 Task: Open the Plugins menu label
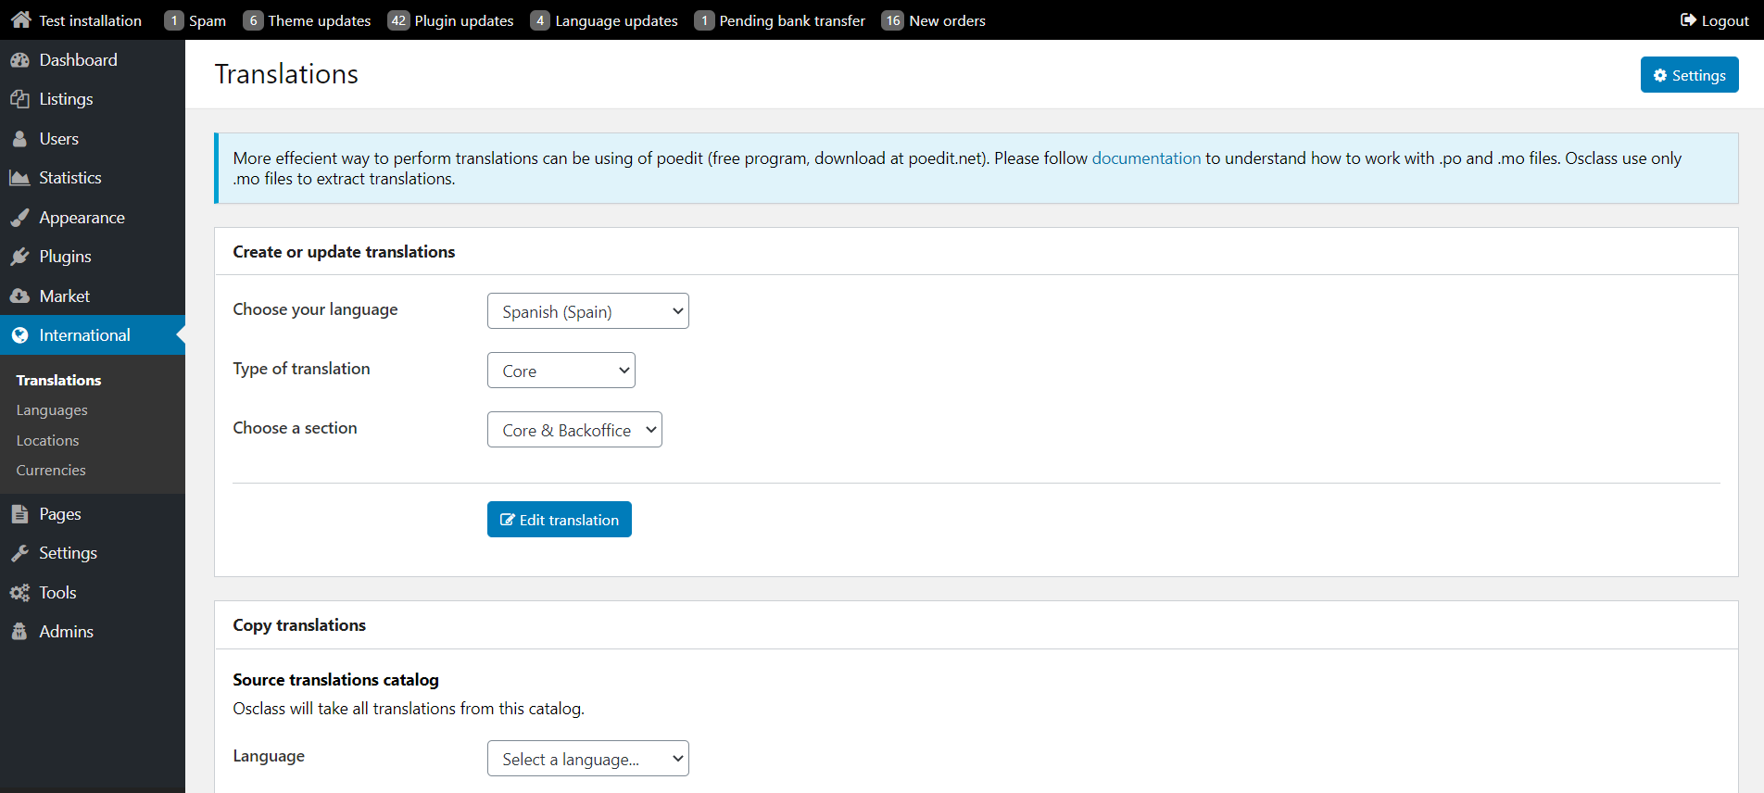65,257
